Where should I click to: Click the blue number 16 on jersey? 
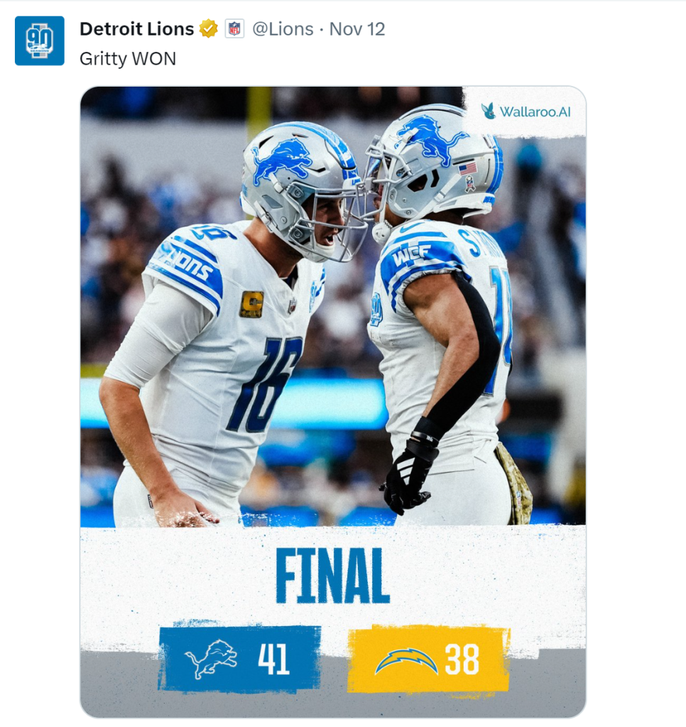pyautogui.click(x=264, y=384)
